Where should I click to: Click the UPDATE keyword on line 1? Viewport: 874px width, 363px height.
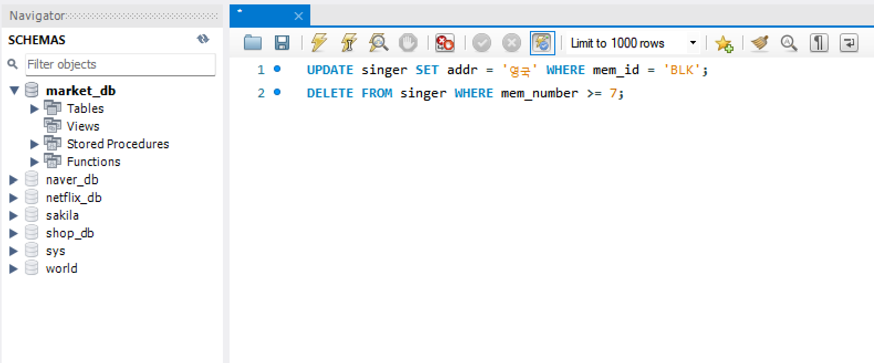(x=330, y=70)
